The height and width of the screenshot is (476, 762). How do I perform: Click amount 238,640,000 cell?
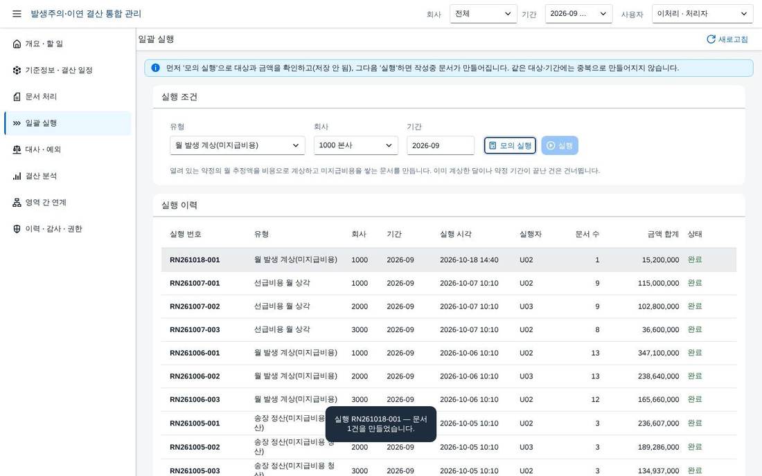[659, 376]
